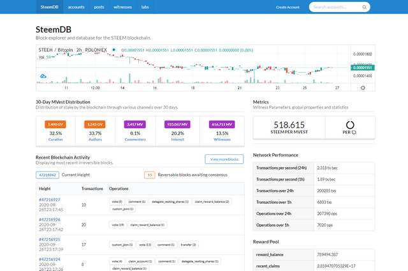Click the 1.490 GV orange badge
This screenshot has width=408, height=271.
click(x=55, y=124)
